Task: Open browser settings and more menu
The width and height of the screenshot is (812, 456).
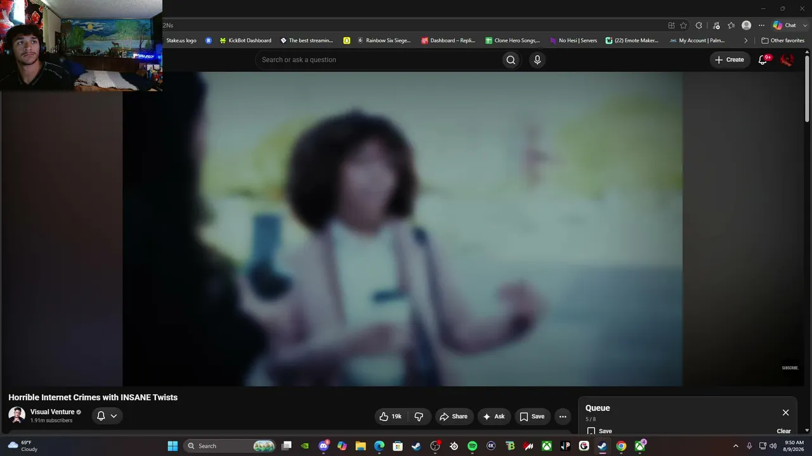Action: click(761, 25)
